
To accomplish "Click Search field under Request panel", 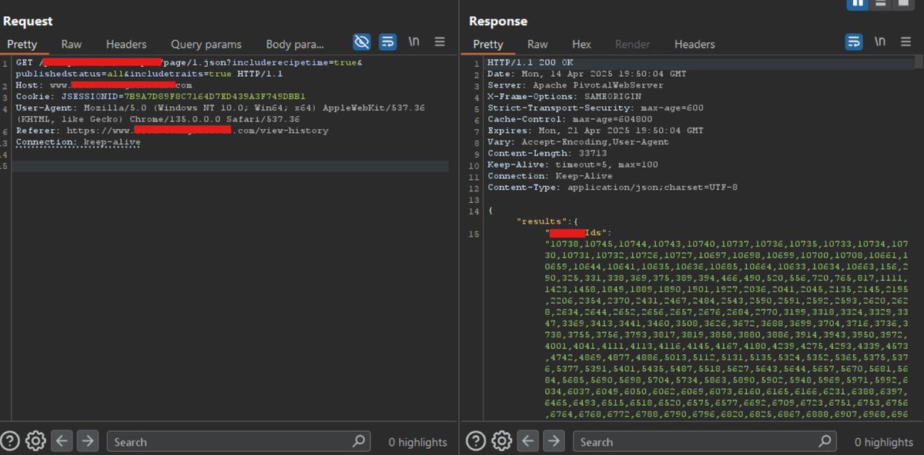I will click(239, 441).
